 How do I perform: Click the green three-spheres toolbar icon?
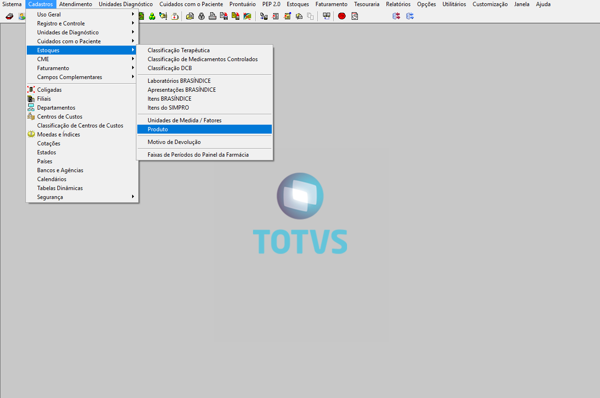(152, 16)
